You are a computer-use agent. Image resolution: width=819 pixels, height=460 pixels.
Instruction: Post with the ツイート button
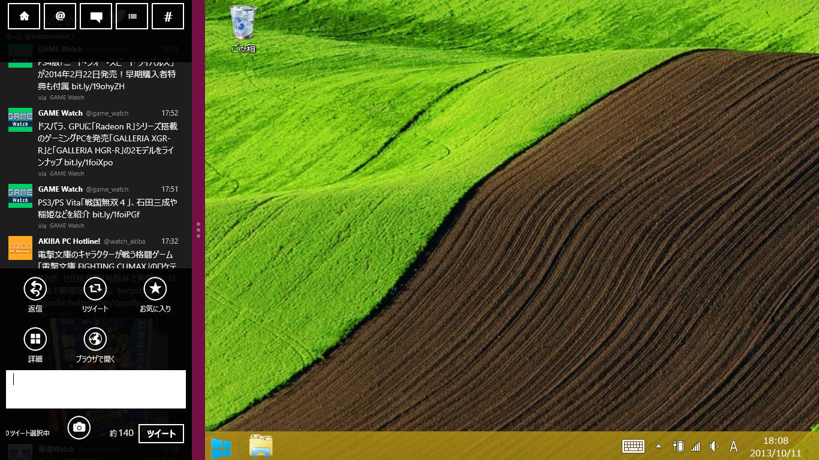tap(161, 434)
